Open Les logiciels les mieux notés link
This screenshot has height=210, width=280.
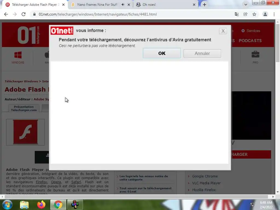[x=144, y=178]
